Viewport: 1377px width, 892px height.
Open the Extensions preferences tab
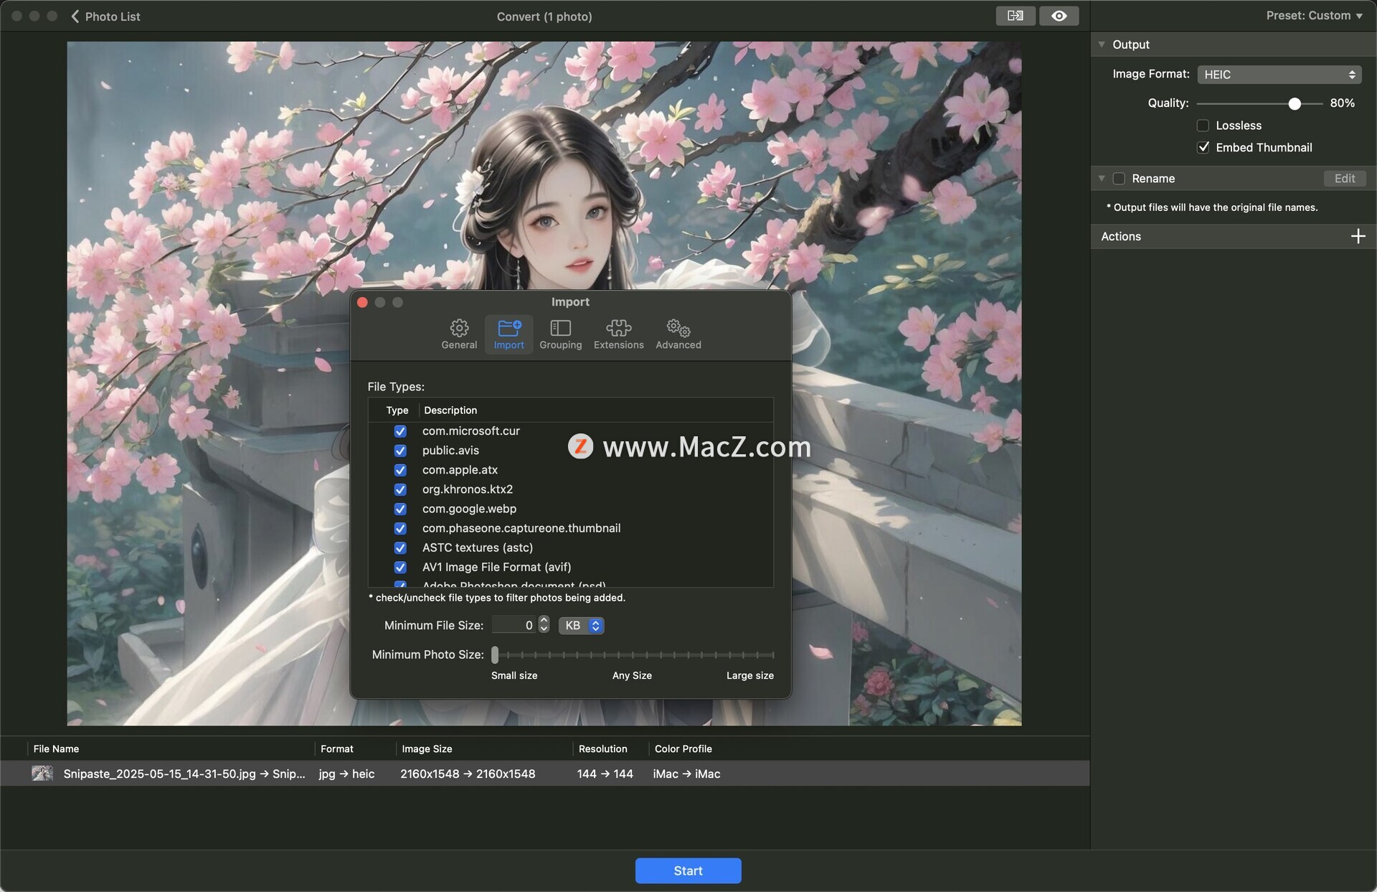[618, 334]
